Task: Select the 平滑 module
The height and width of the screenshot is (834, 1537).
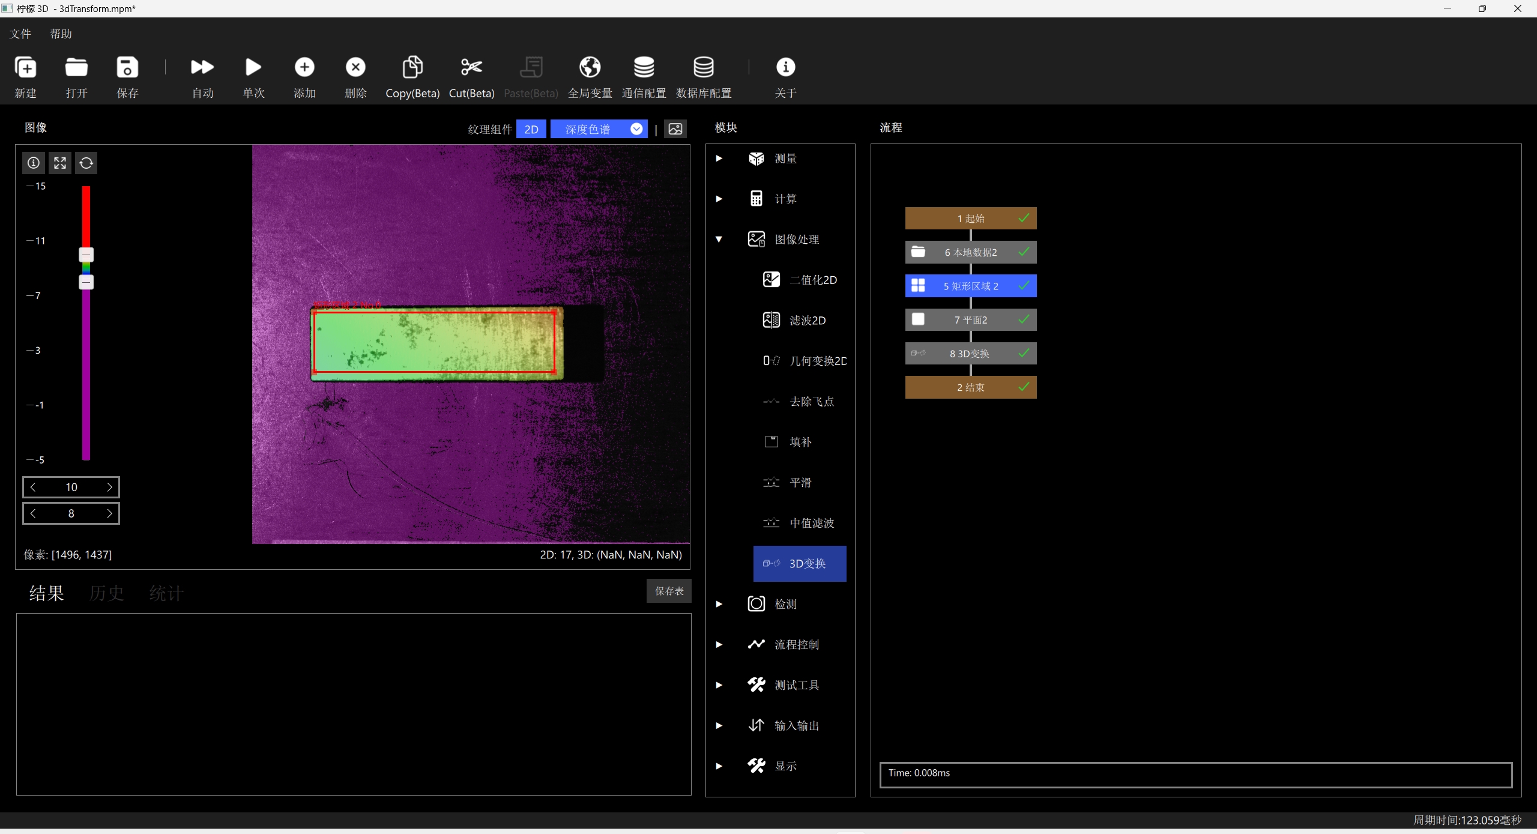Action: click(x=800, y=482)
